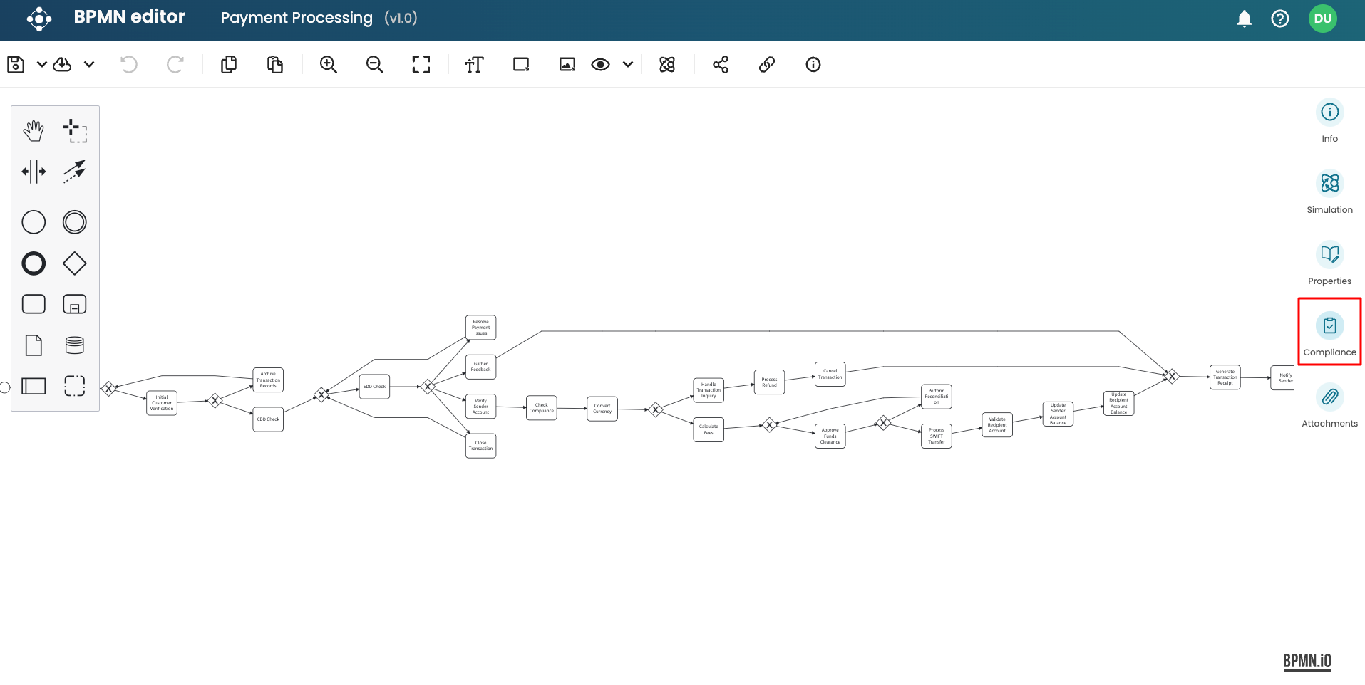Open the Attachments panel
This screenshot has width=1365, height=685.
[x=1329, y=404]
